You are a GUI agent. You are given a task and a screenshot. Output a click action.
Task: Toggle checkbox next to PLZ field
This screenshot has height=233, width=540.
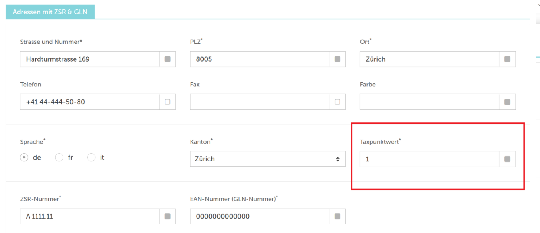coord(337,59)
